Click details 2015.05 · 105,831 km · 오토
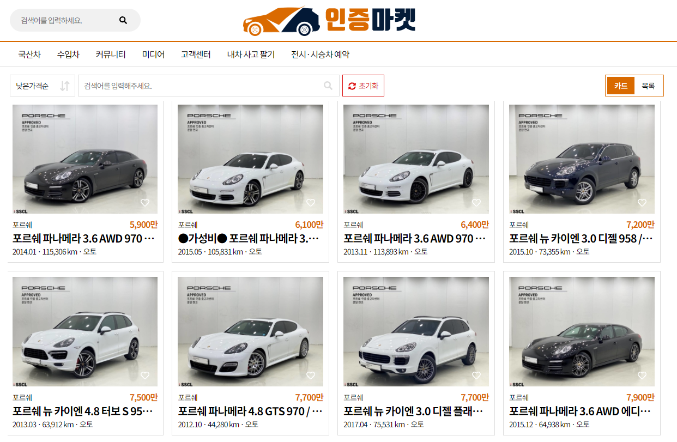Image resolution: width=677 pixels, height=442 pixels. (x=220, y=252)
